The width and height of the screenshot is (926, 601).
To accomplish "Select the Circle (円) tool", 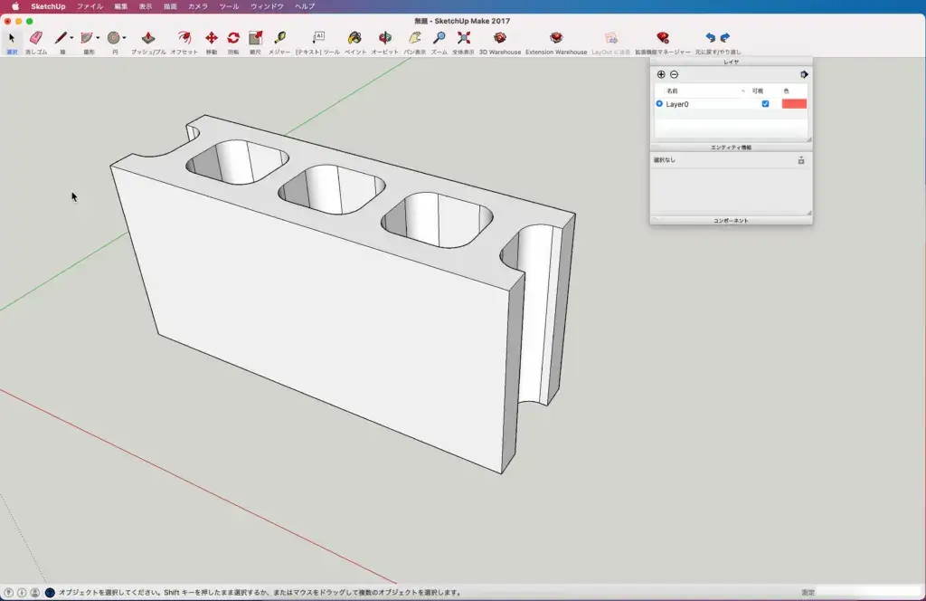I will 113,38.
